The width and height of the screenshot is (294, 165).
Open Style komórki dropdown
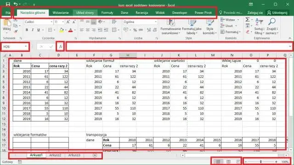(209, 27)
